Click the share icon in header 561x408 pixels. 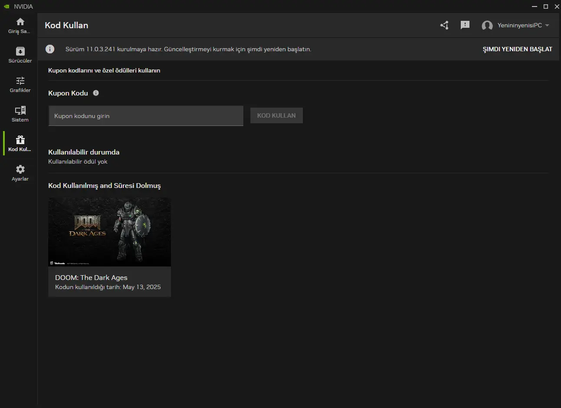tap(444, 25)
